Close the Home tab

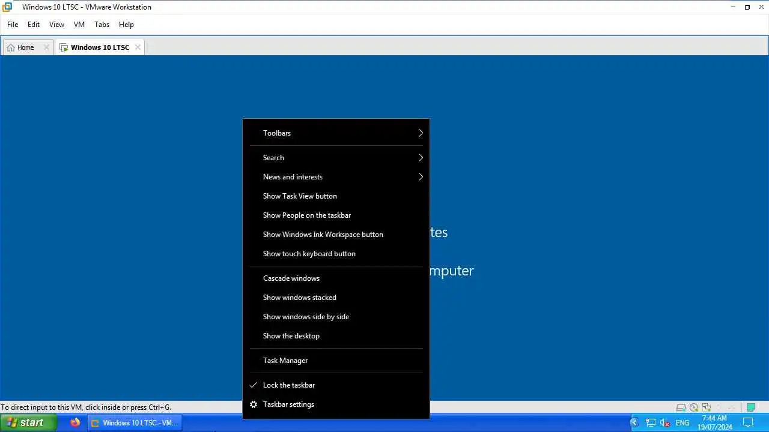point(46,47)
